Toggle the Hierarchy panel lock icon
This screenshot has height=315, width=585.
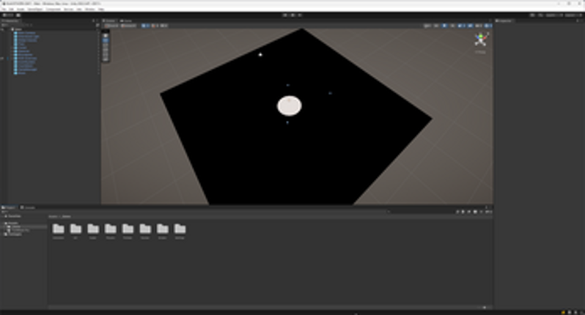93,21
